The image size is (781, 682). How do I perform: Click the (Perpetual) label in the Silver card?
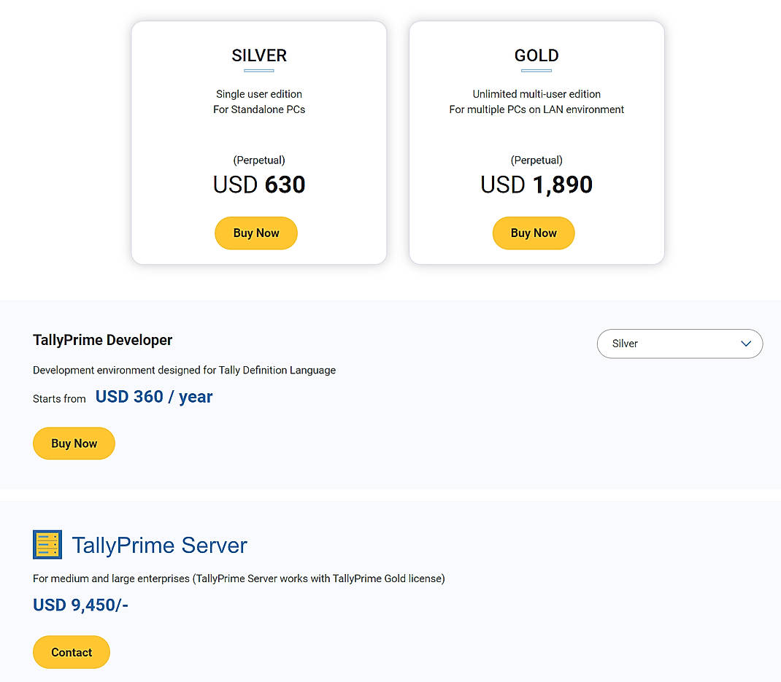pyautogui.click(x=259, y=160)
